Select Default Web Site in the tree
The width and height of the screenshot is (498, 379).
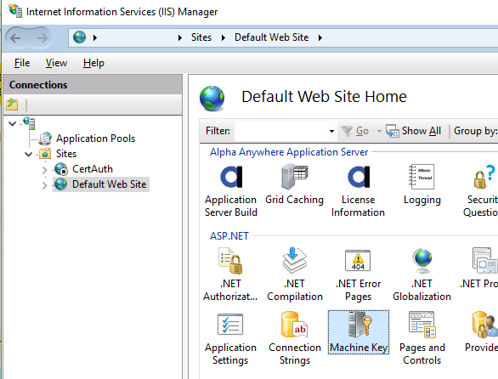pos(109,184)
